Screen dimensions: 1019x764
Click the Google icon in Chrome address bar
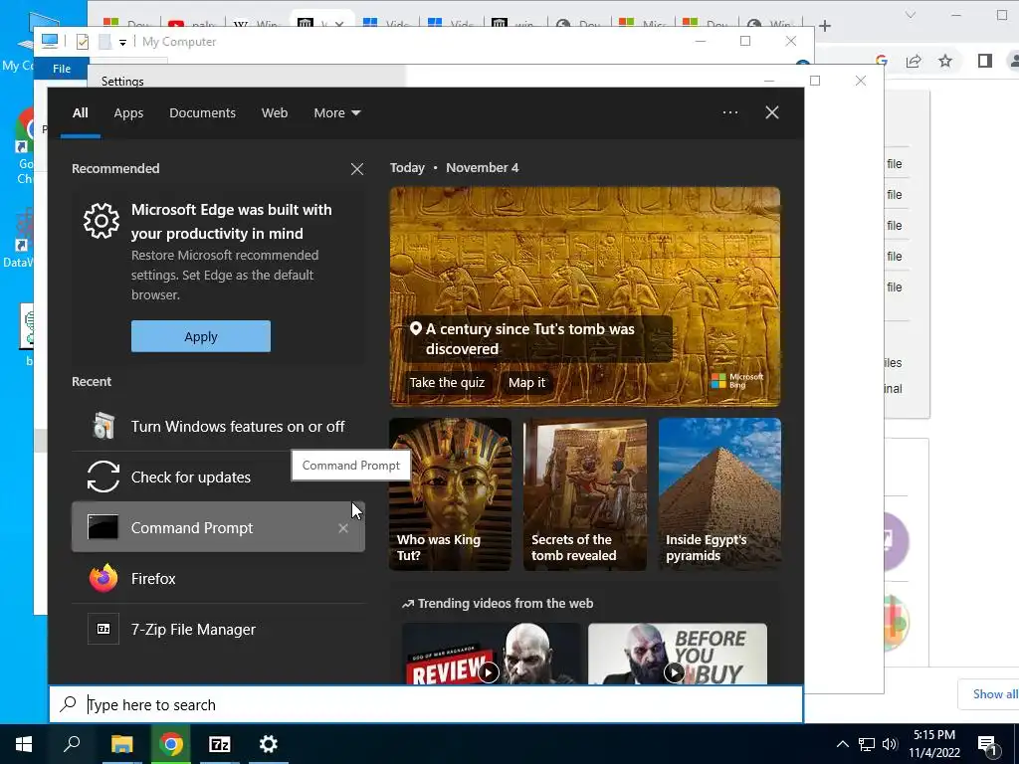882,61
